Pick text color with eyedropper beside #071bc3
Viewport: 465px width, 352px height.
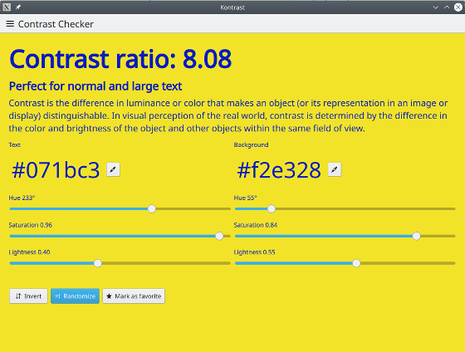click(x=113, y=169)
